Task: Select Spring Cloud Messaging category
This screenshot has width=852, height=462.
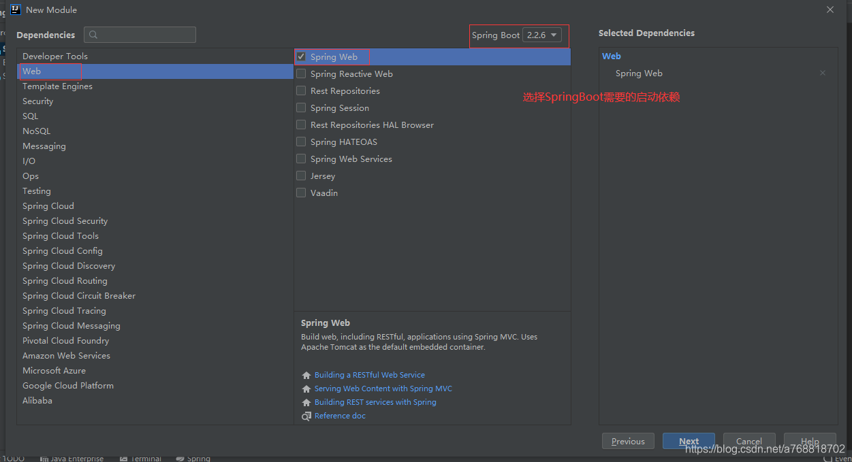Action: [x=155, y=326]
